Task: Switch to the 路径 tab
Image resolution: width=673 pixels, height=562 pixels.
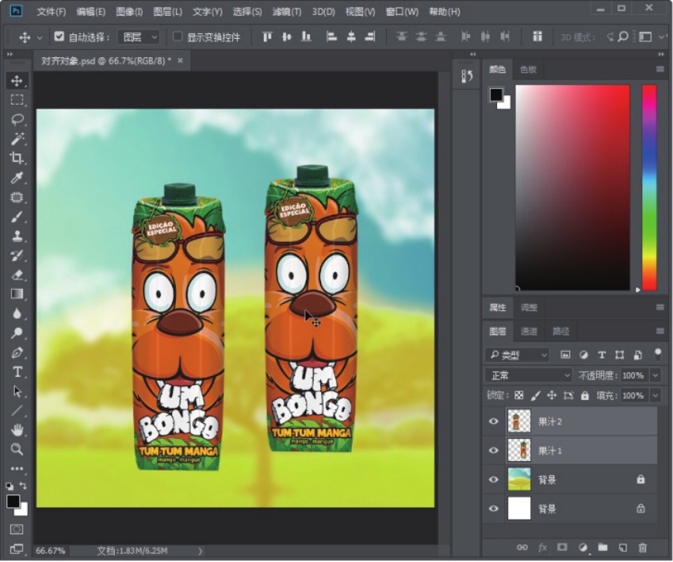Action: coord(561,331)
